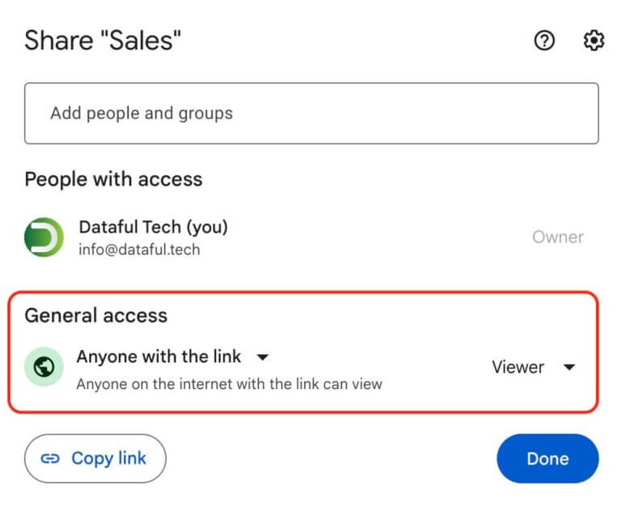Click the General access heading

pos(96,315)
